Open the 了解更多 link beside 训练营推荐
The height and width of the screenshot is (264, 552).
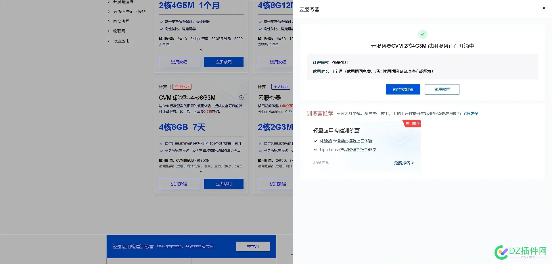coord(471,113)
